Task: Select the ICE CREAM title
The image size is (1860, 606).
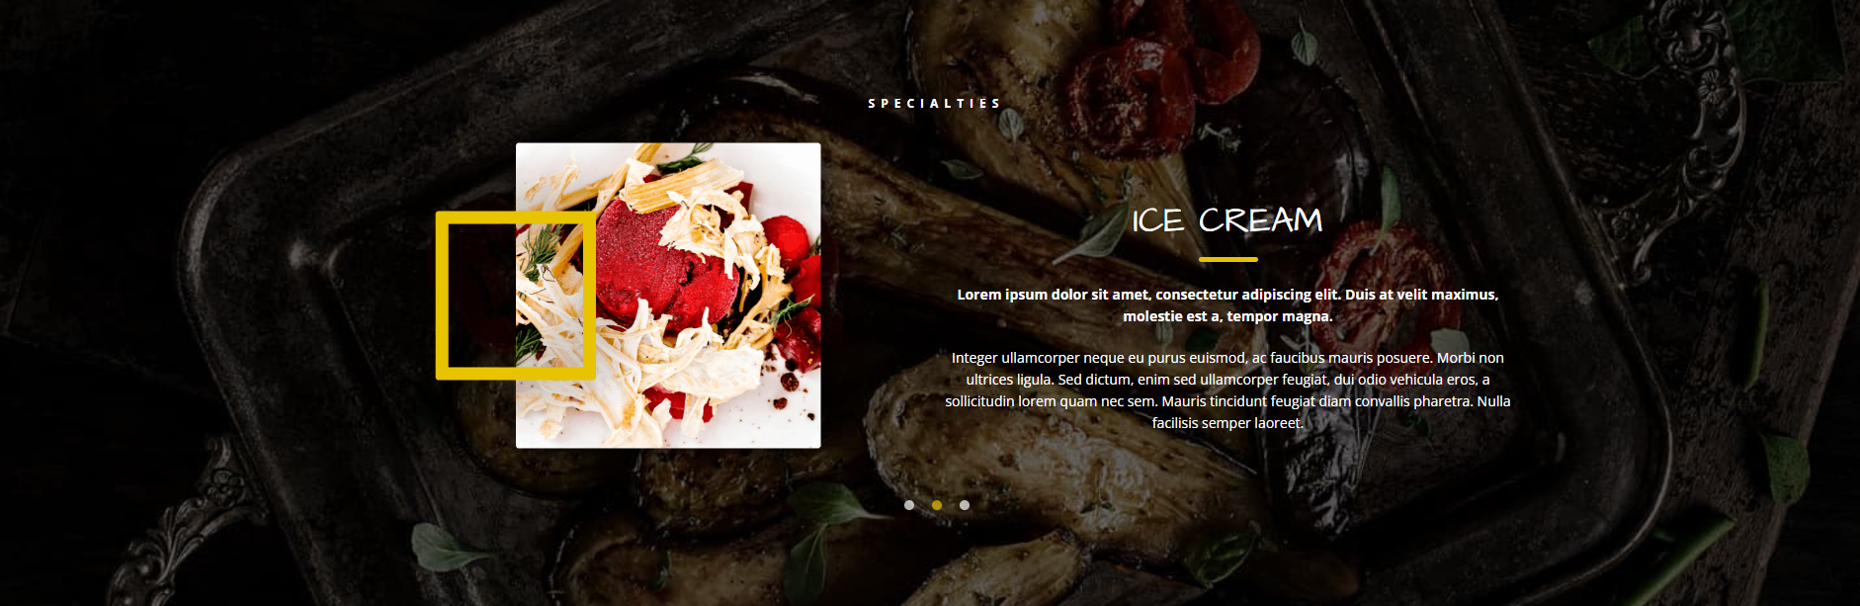Action: tap(1227, 220)
